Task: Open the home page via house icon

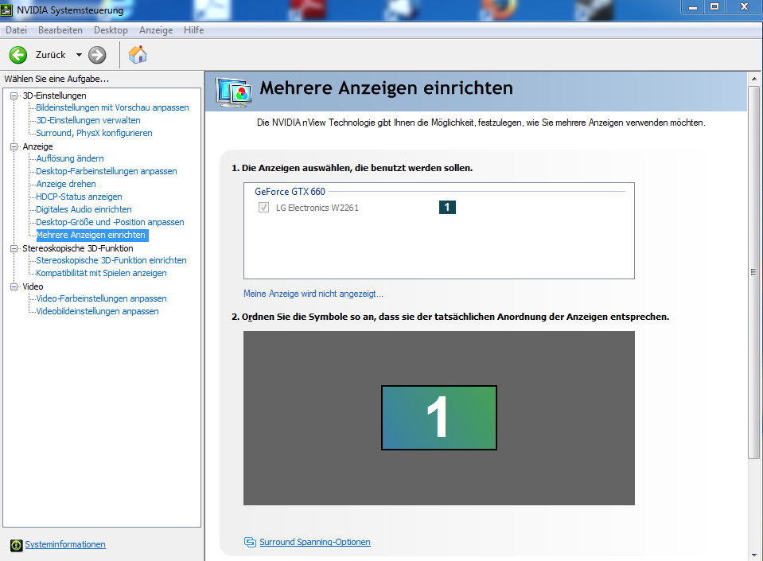Action: (x=138, y=54)
